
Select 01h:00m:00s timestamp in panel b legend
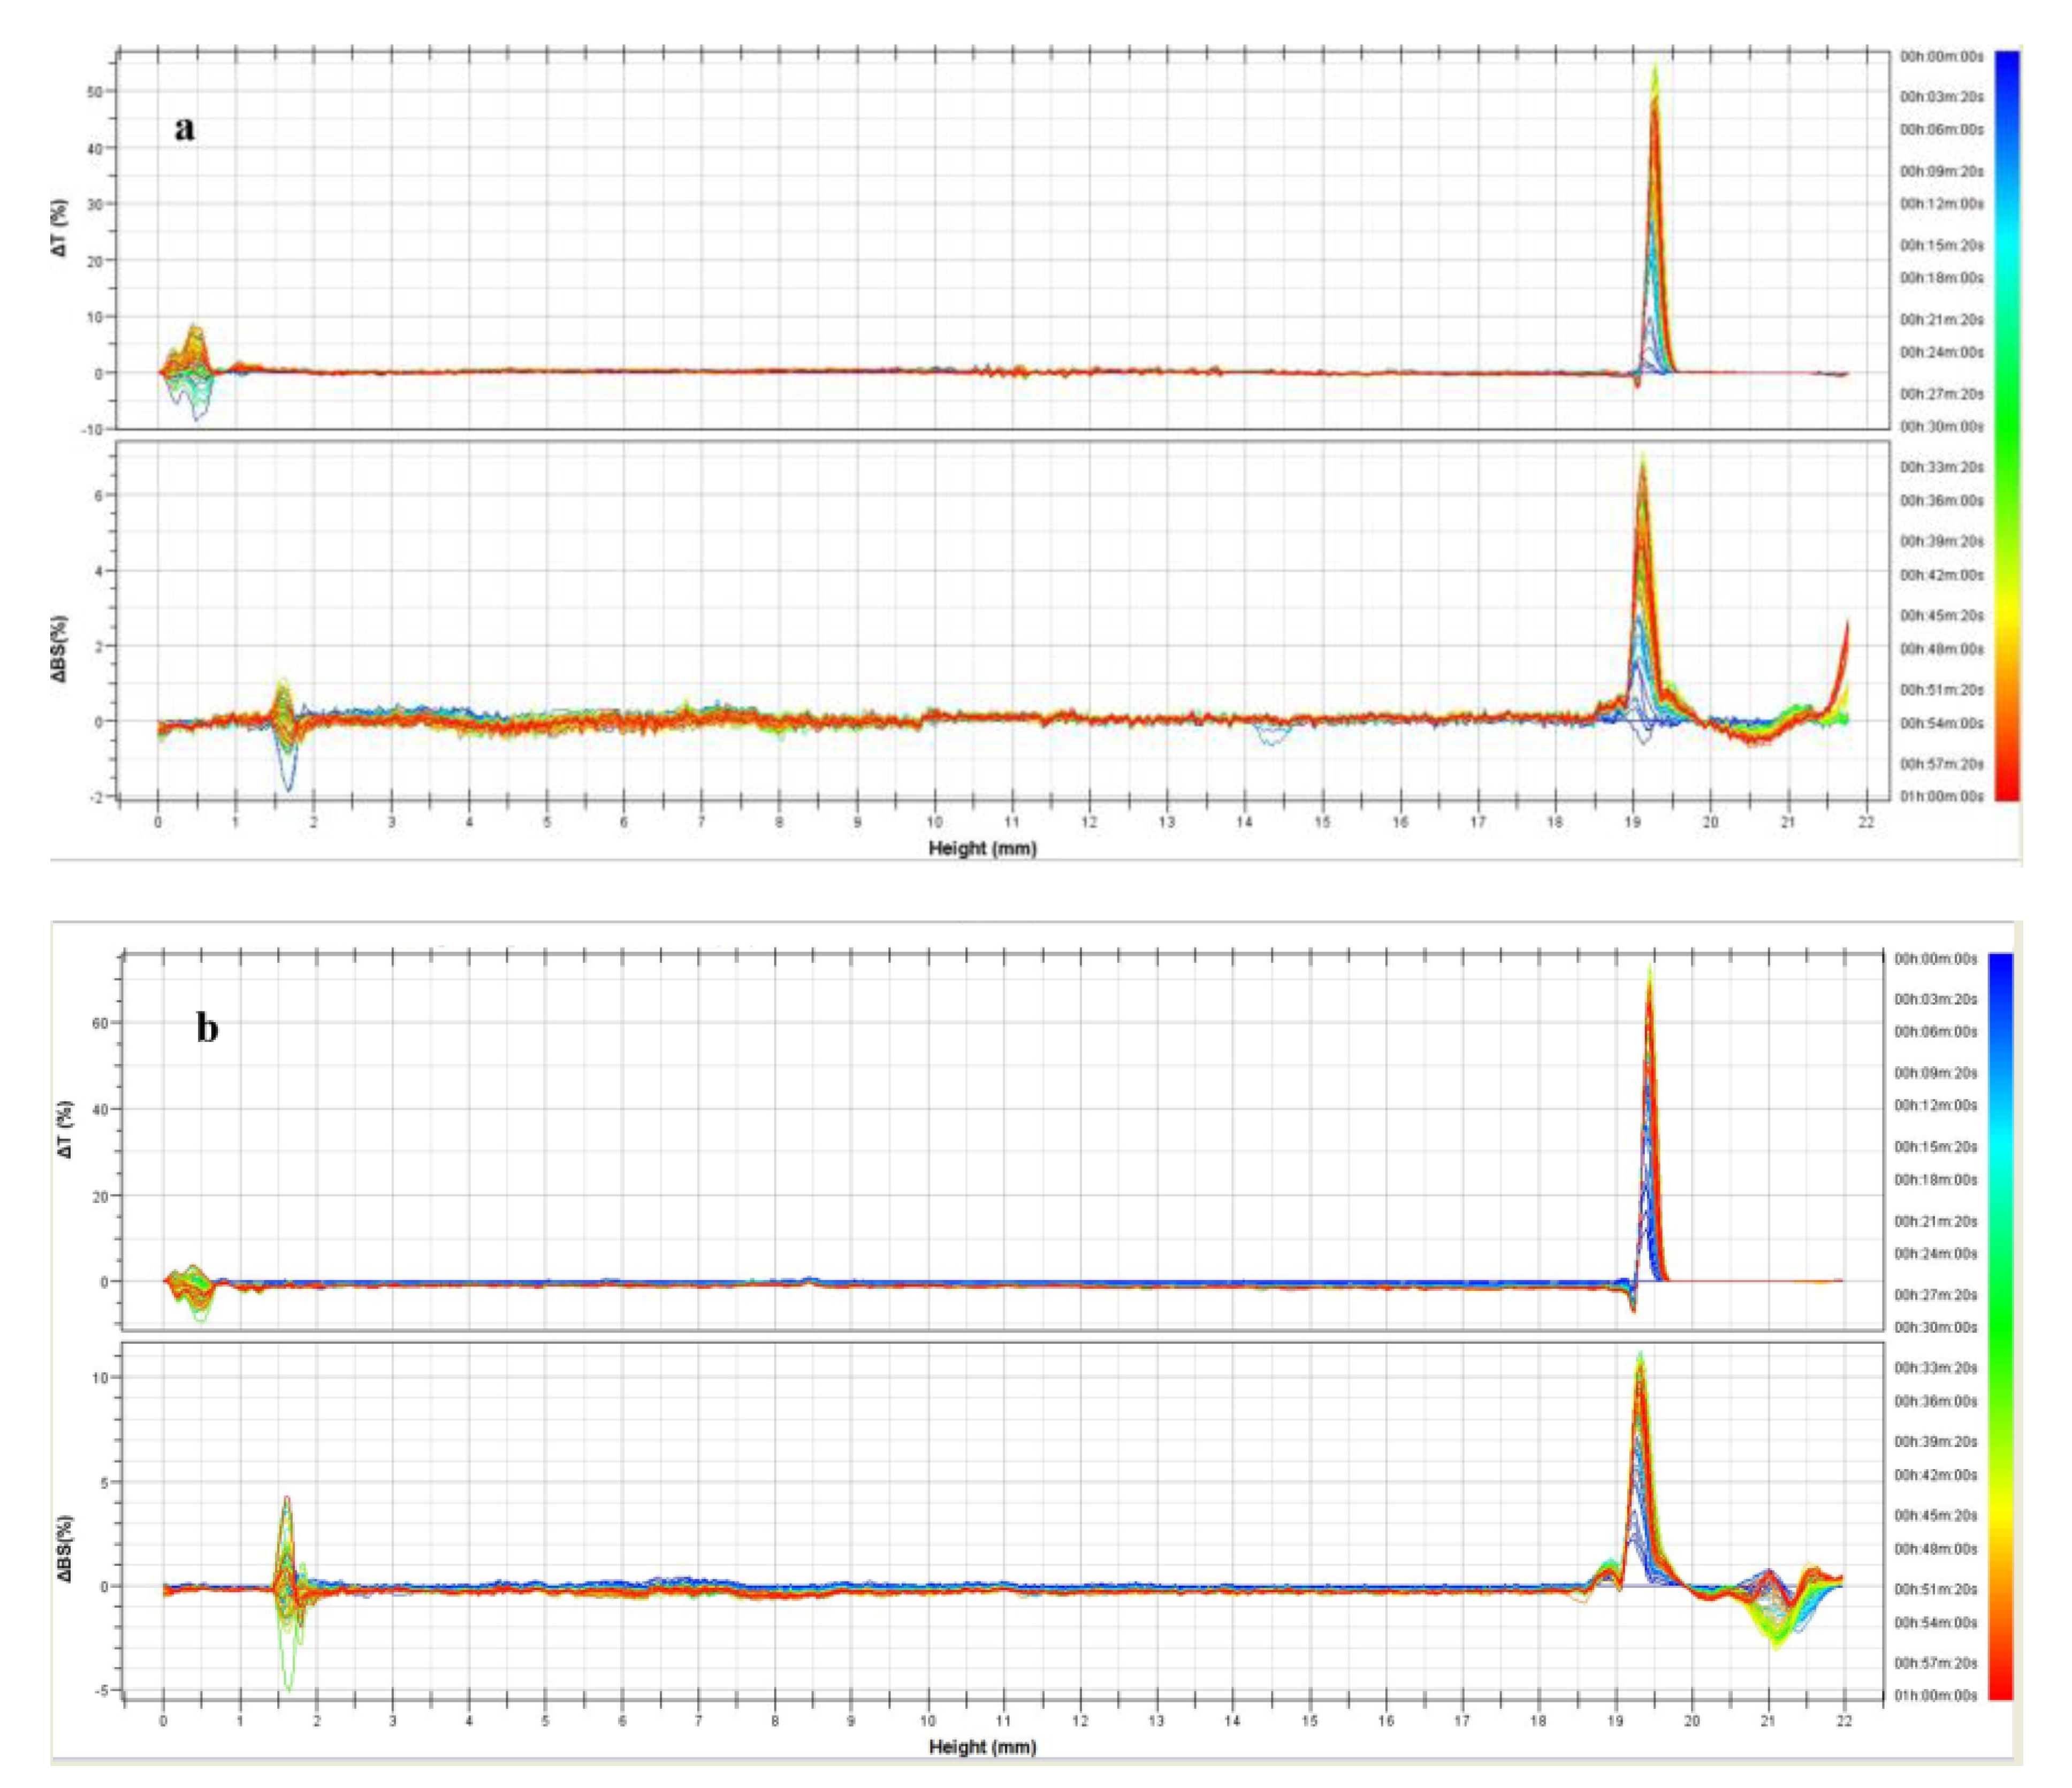coord(1935,1695)
